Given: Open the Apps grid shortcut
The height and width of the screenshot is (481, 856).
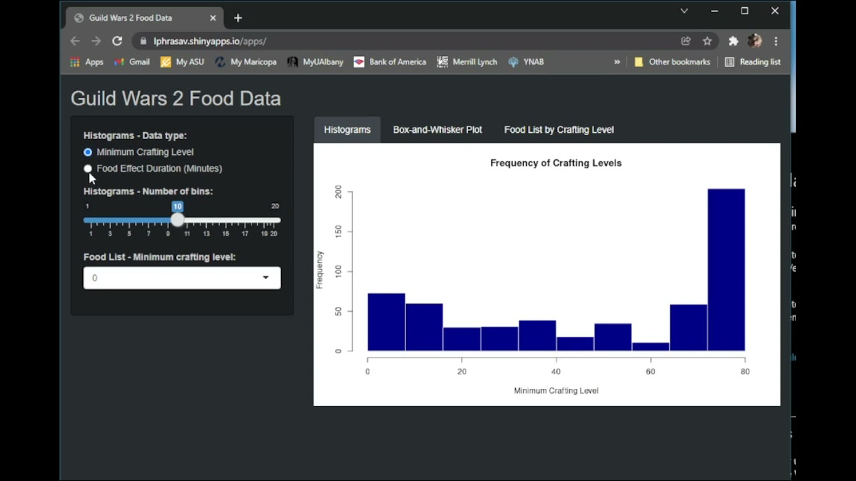Looking at the screenshot, I should tap(86, 62).
